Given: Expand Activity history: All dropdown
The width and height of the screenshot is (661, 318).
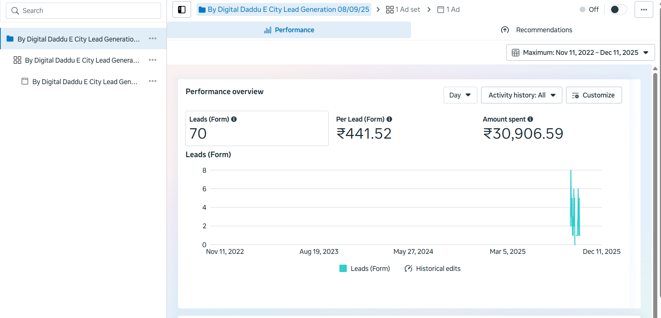Looking at the screenshot, I should (521, 95).
